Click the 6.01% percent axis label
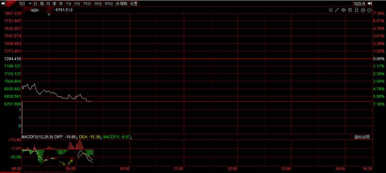 tap(379, 21)
